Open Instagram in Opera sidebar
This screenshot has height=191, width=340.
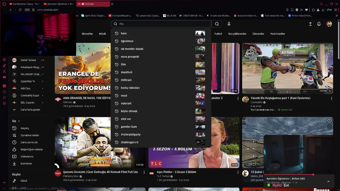pyautogui.click(x=4, y=60)
